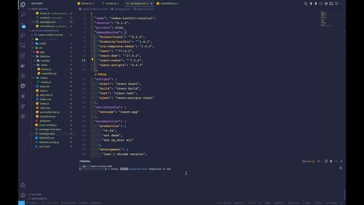Screen dimensions: 364x205
Task: Maximize the terminal panel with the caret
Action: point(336,161)
